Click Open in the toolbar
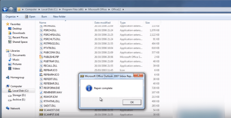 (30, 17)
